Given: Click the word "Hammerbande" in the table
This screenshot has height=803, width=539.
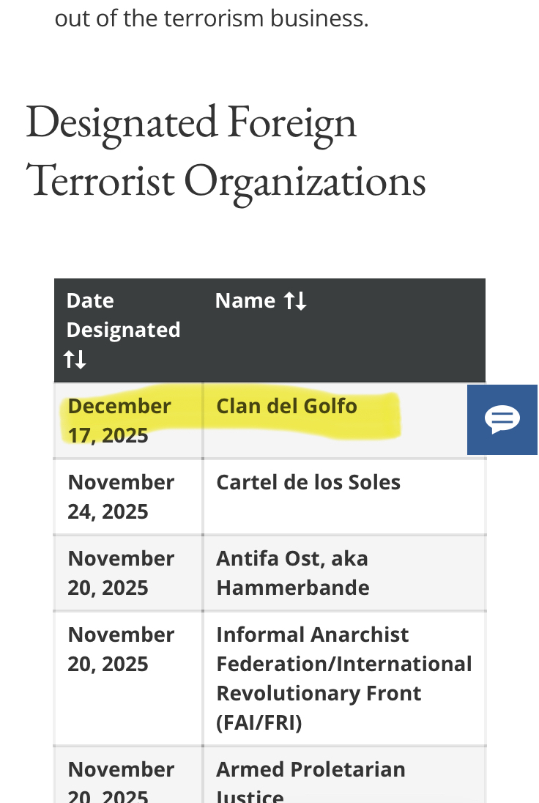Looking at the screenshot, I should tap(293, 588).
